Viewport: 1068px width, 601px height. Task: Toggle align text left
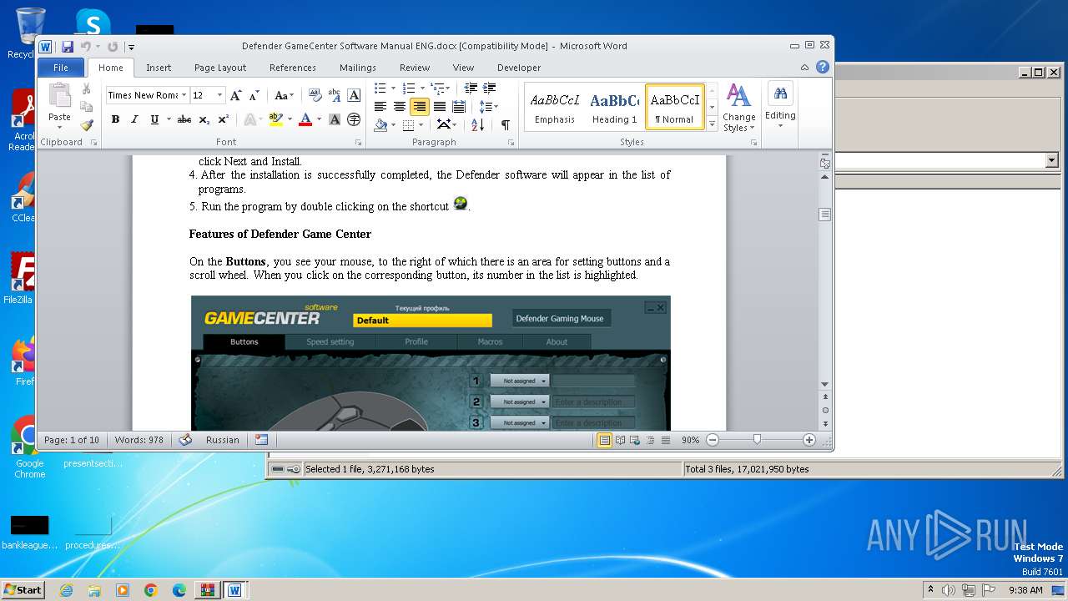pos(380,106)
